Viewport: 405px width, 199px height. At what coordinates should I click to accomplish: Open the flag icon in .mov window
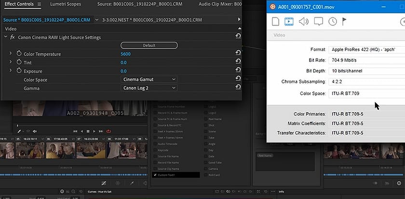(x=344, y=21)
